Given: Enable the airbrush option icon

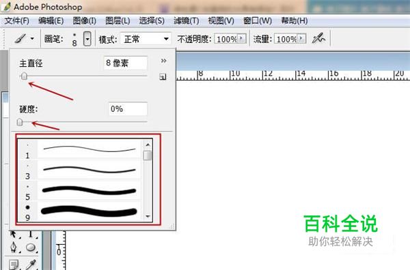Looking at the screenshot, I should (x=318, y=39).
